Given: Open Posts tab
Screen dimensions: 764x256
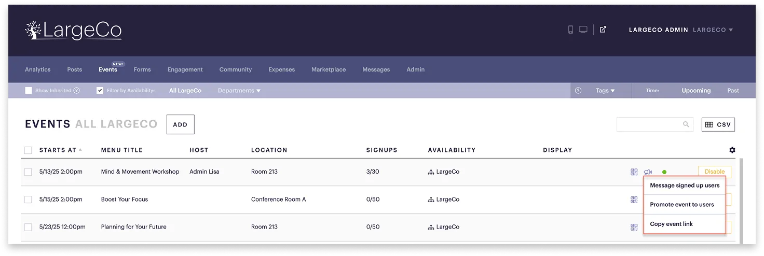Looking at the screenshot, I should click(x=75, y=69).
